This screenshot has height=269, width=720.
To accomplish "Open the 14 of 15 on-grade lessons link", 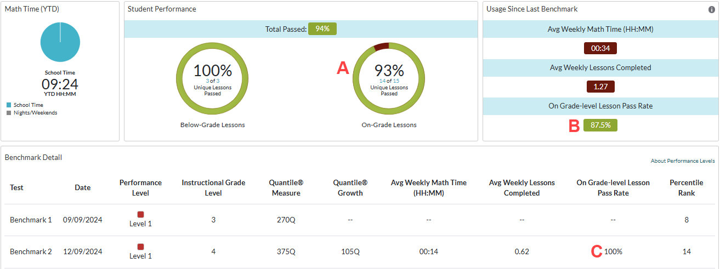I will tap(389, 81).
